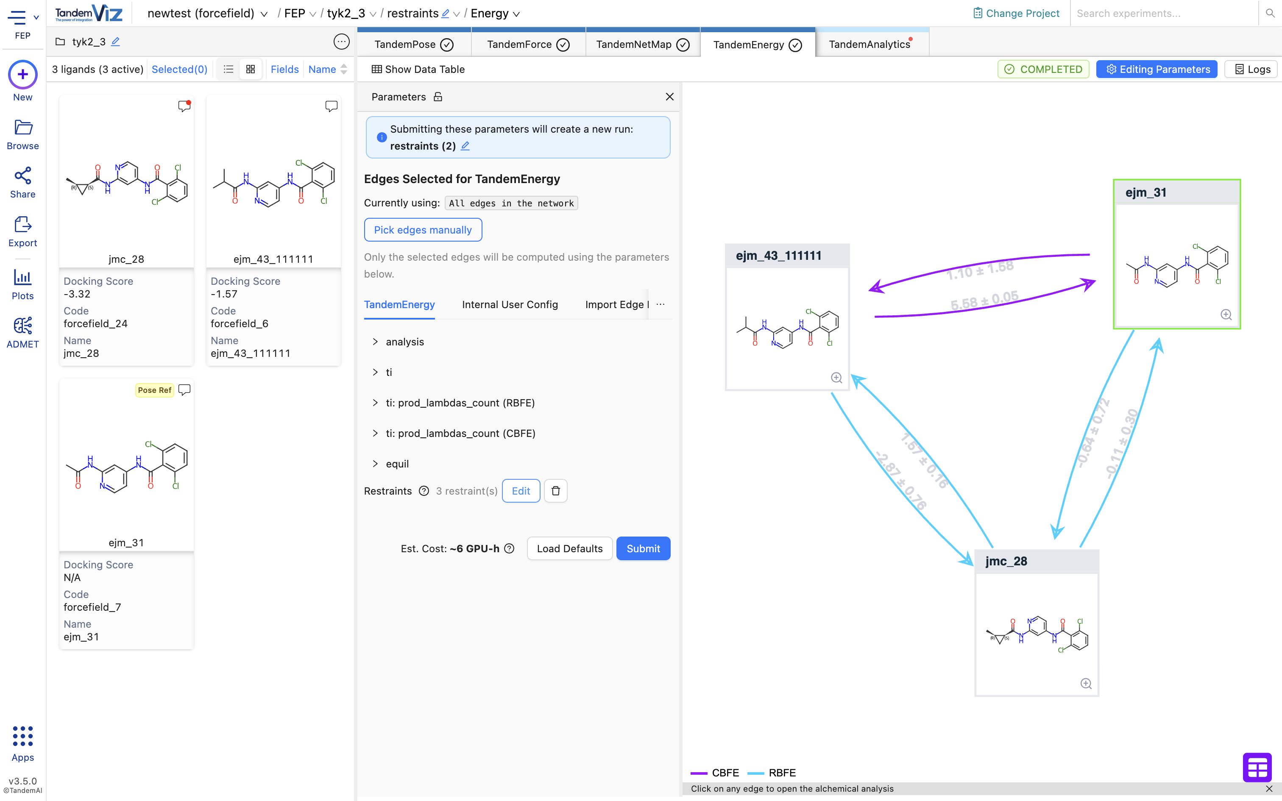The width and height of the screenshot is (1282, 801).
Task: Click the Search experiments field
Action: coord(1163,14)
